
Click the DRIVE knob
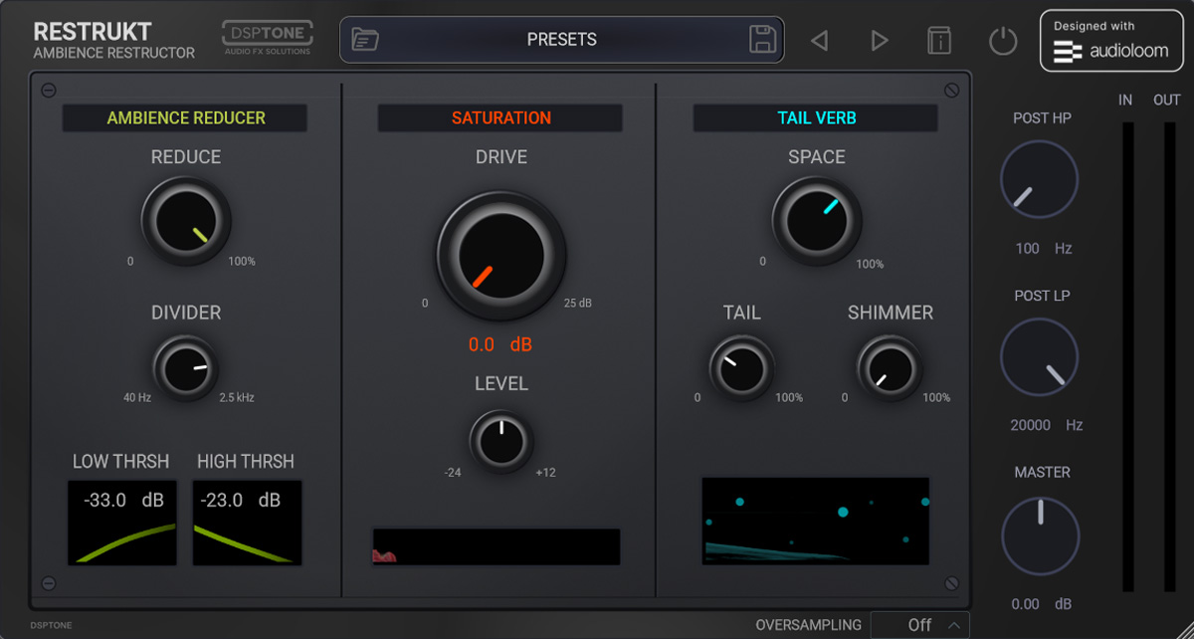click(x=500, y=256)
